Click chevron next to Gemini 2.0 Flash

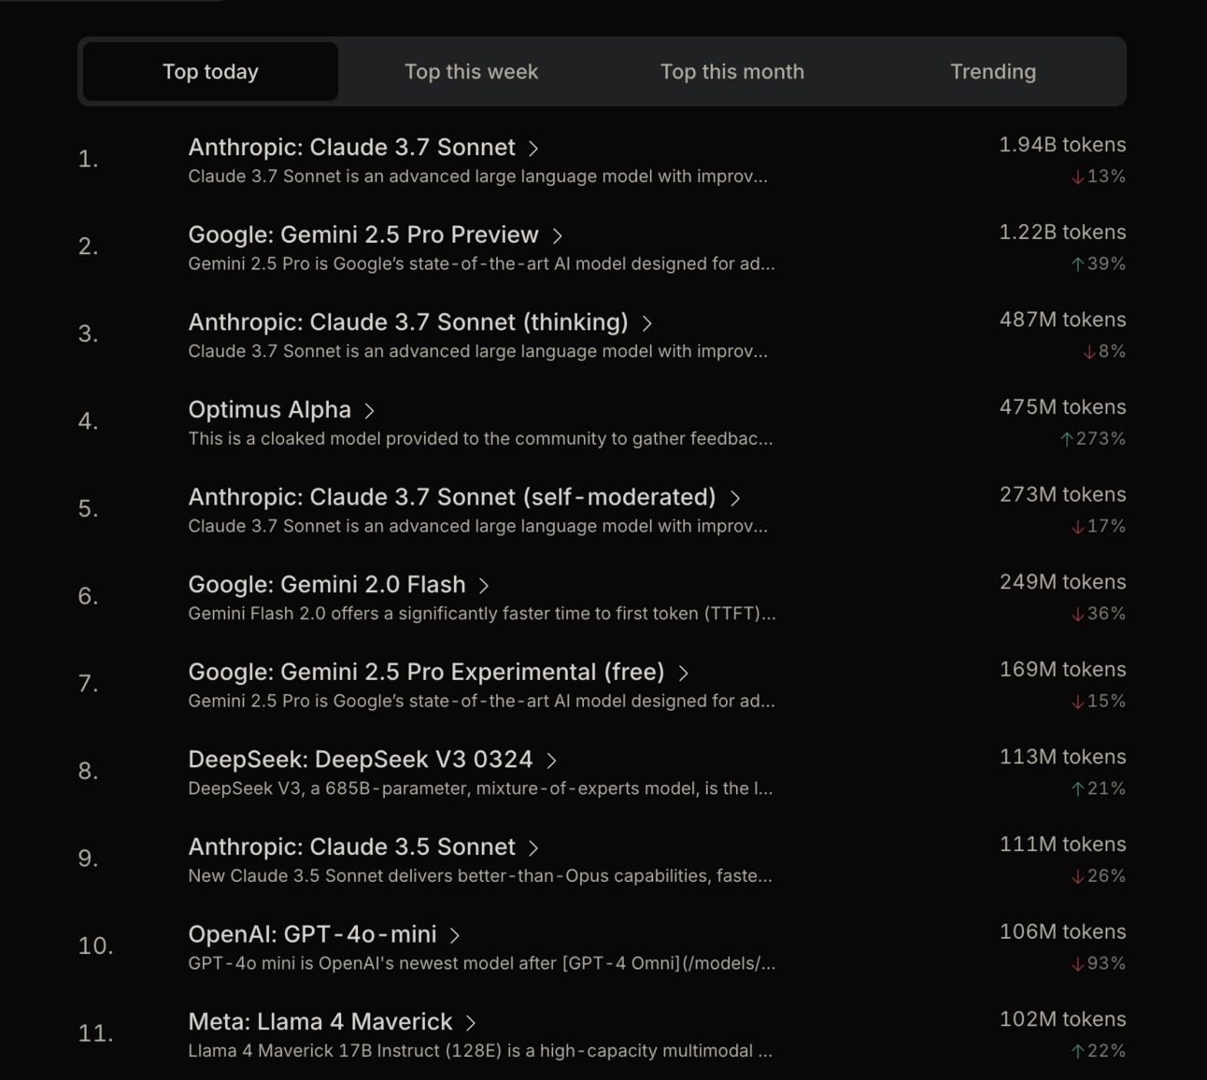click(x=484, y=586)
